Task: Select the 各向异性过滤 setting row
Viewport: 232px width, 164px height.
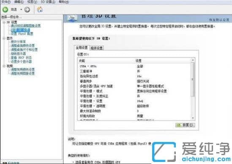Action: coord(134,76)
